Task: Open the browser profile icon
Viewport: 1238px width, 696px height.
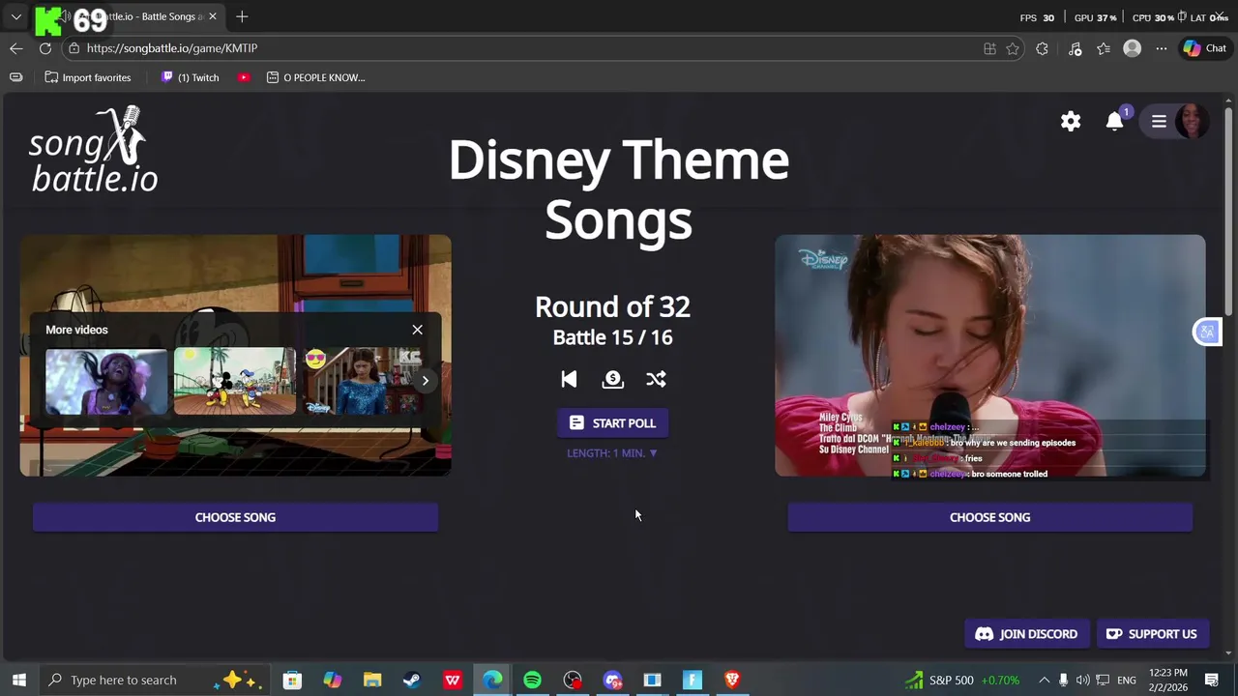Action: 1132,48
